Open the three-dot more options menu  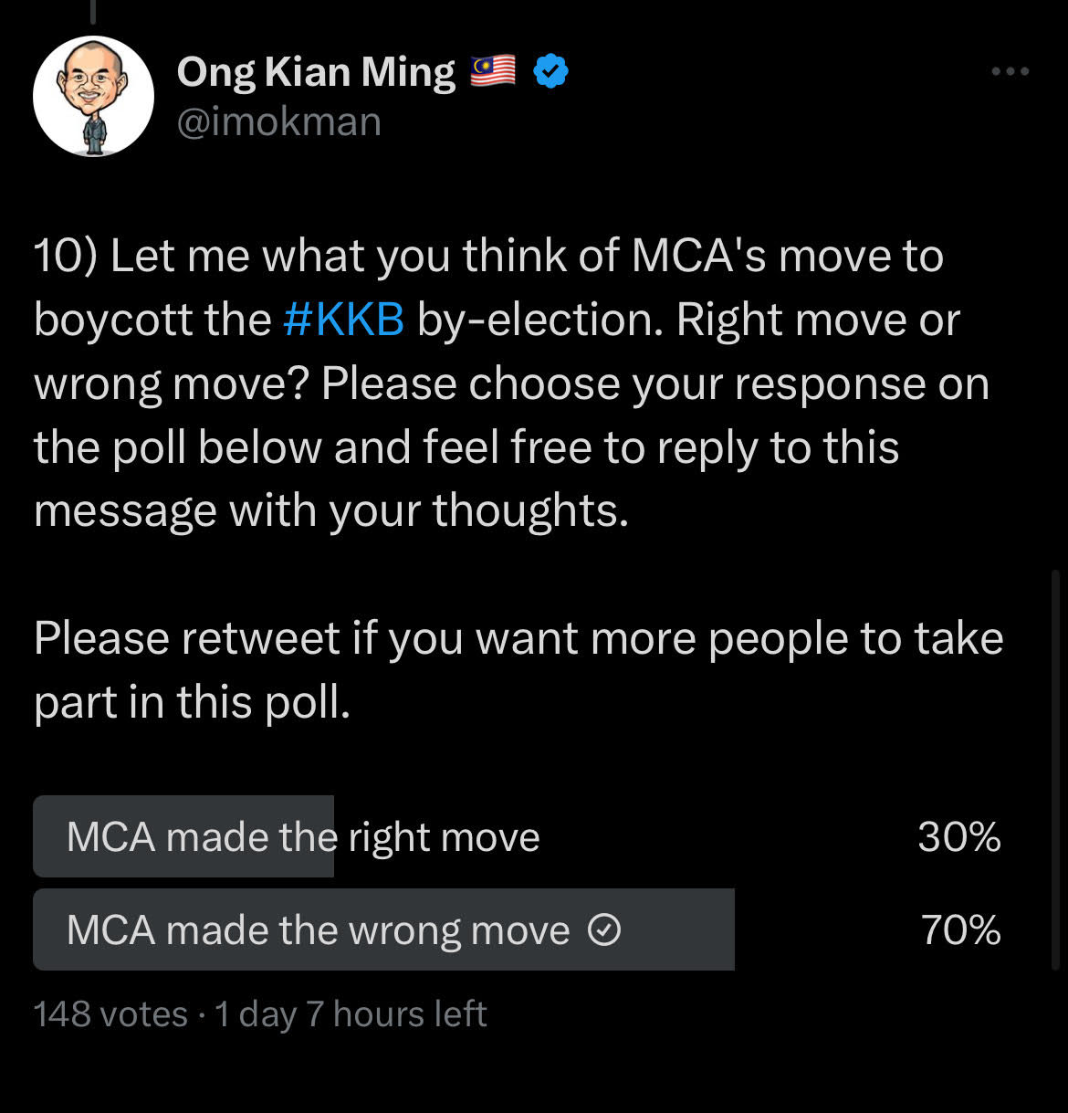coord(1010,71)
